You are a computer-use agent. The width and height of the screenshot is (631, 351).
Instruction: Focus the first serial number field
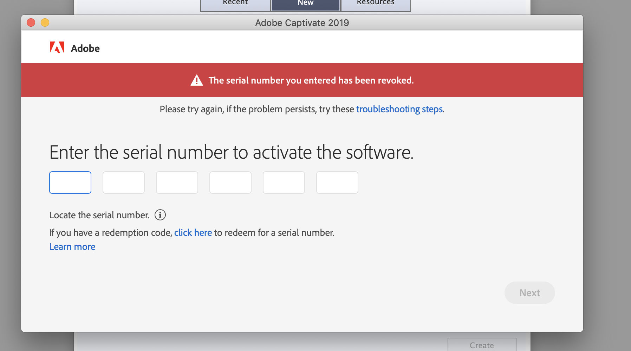(x=70, y=183)
